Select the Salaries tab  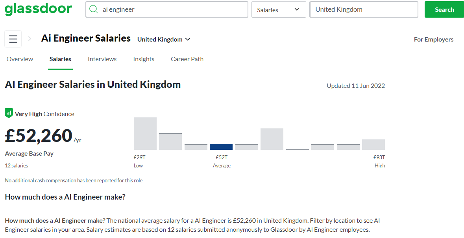pyautogui.click(x=60, y=59)
